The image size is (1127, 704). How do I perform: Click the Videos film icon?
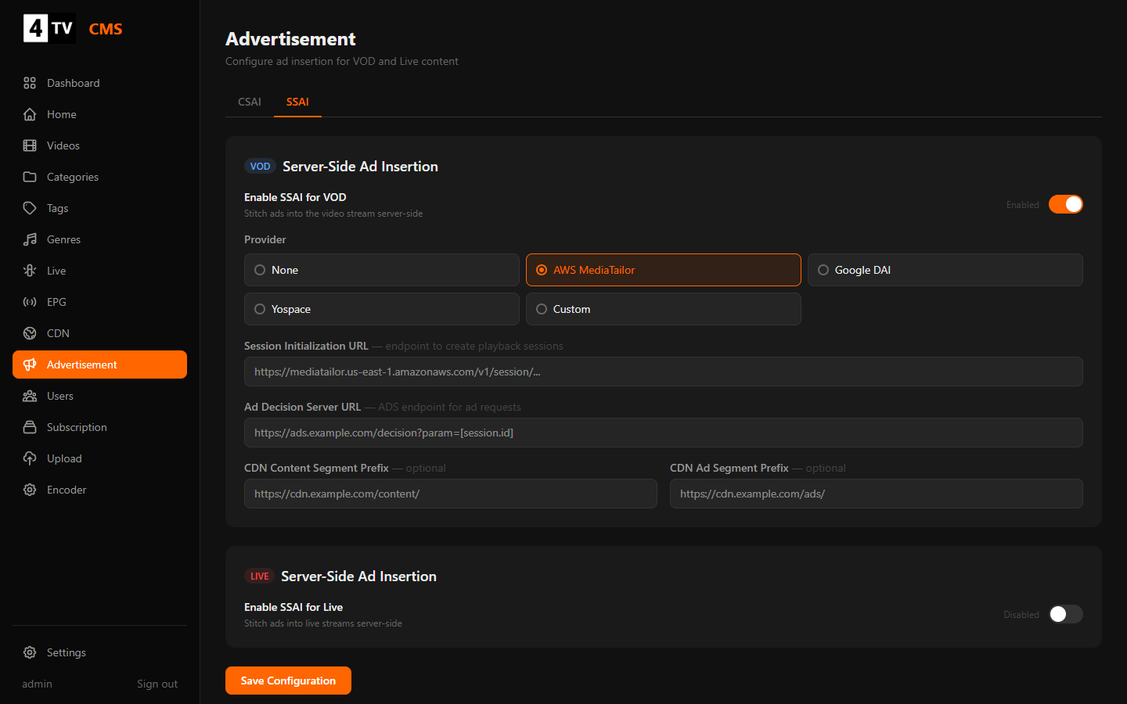pyautogui.click(x=30, y=145)
